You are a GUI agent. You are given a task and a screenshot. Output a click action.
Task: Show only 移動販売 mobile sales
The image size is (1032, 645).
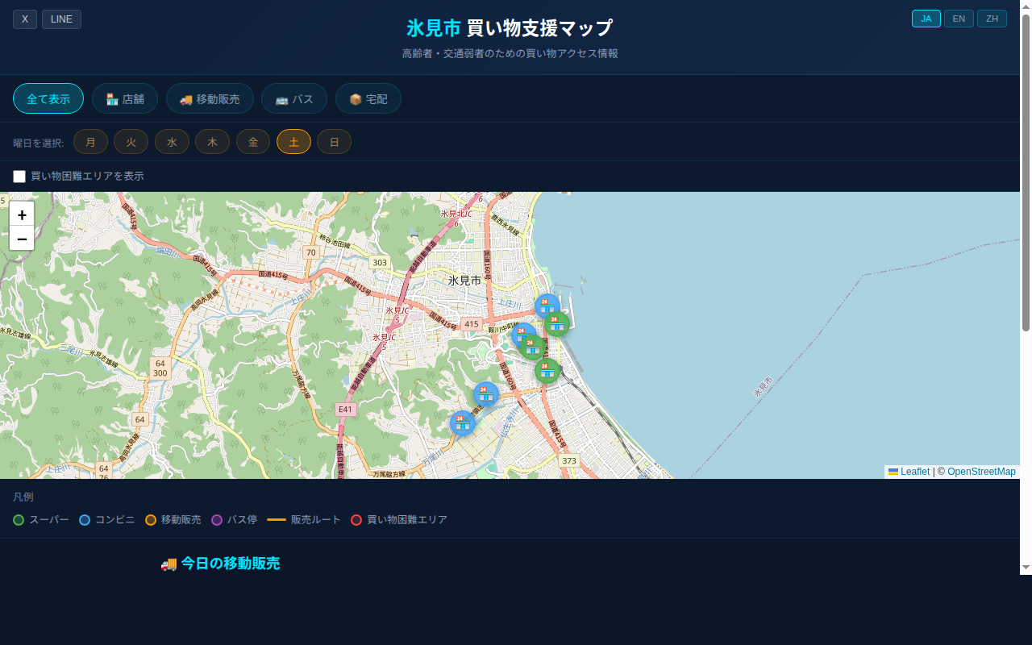click(x=210, y=99)
